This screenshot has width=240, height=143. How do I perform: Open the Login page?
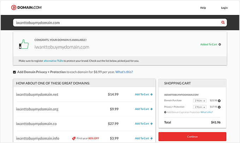tap(224, 7)
